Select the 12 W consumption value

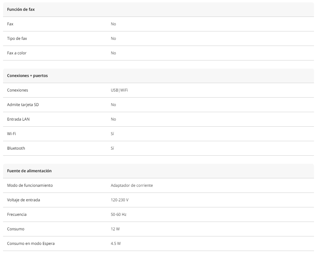(115, 229)
